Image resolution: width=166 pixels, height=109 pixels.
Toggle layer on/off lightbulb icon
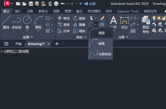click(x=154, y=18)
